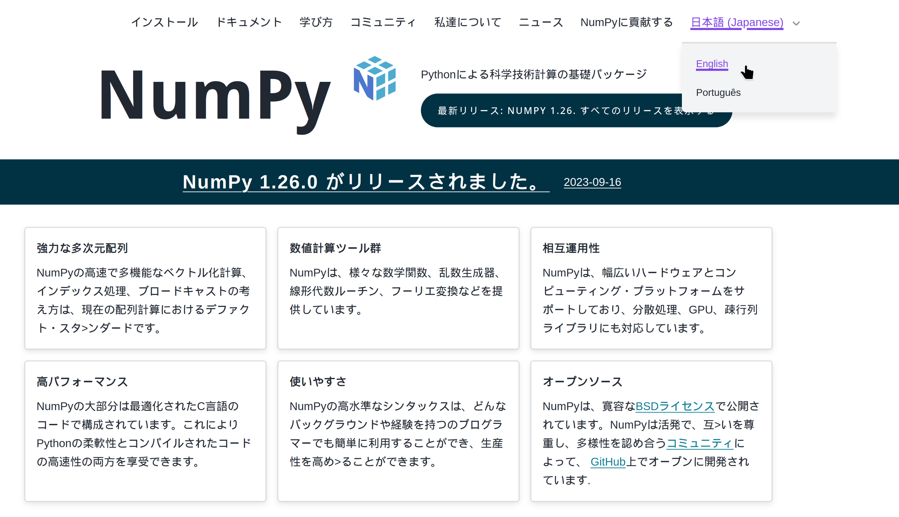Select Português from language dropdown

(x=718, y=92)
